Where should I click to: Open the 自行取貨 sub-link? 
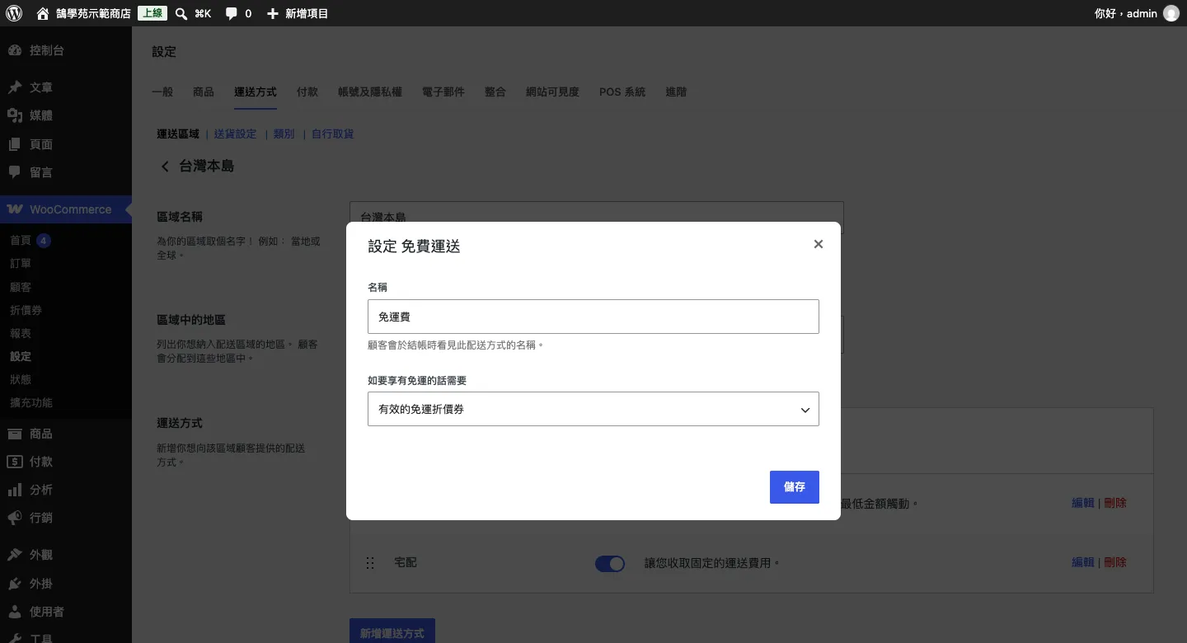click(333, 134)
